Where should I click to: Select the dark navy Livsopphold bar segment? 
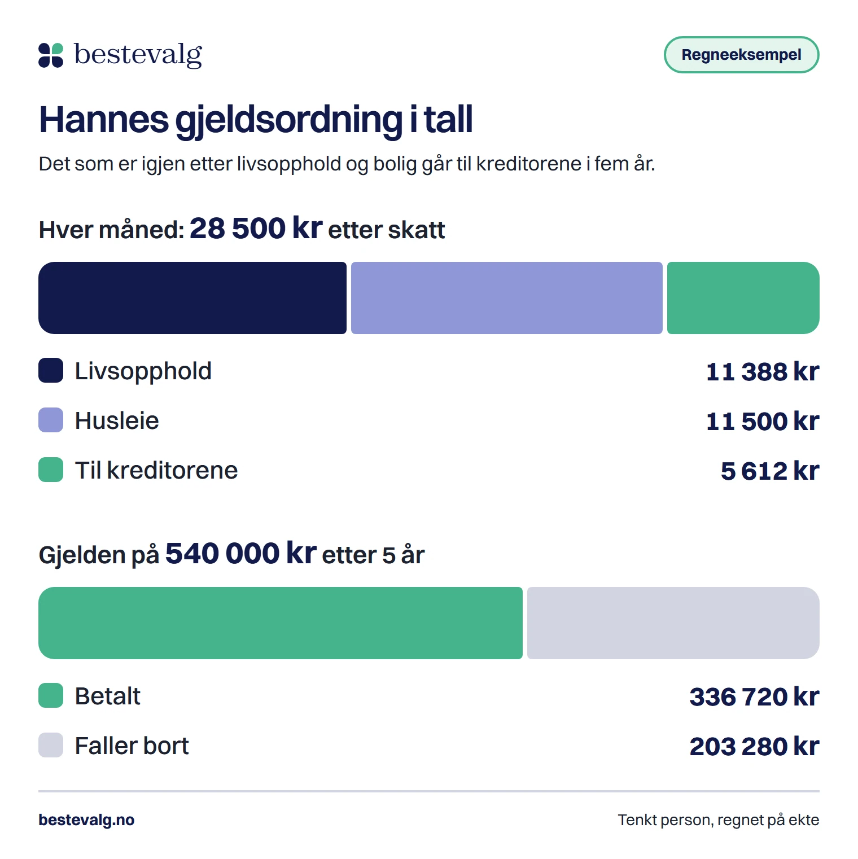coord(192,298)
